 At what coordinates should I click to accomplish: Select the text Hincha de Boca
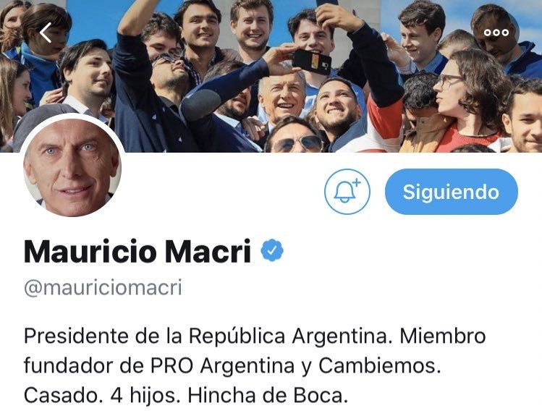(x=267, y=396)
